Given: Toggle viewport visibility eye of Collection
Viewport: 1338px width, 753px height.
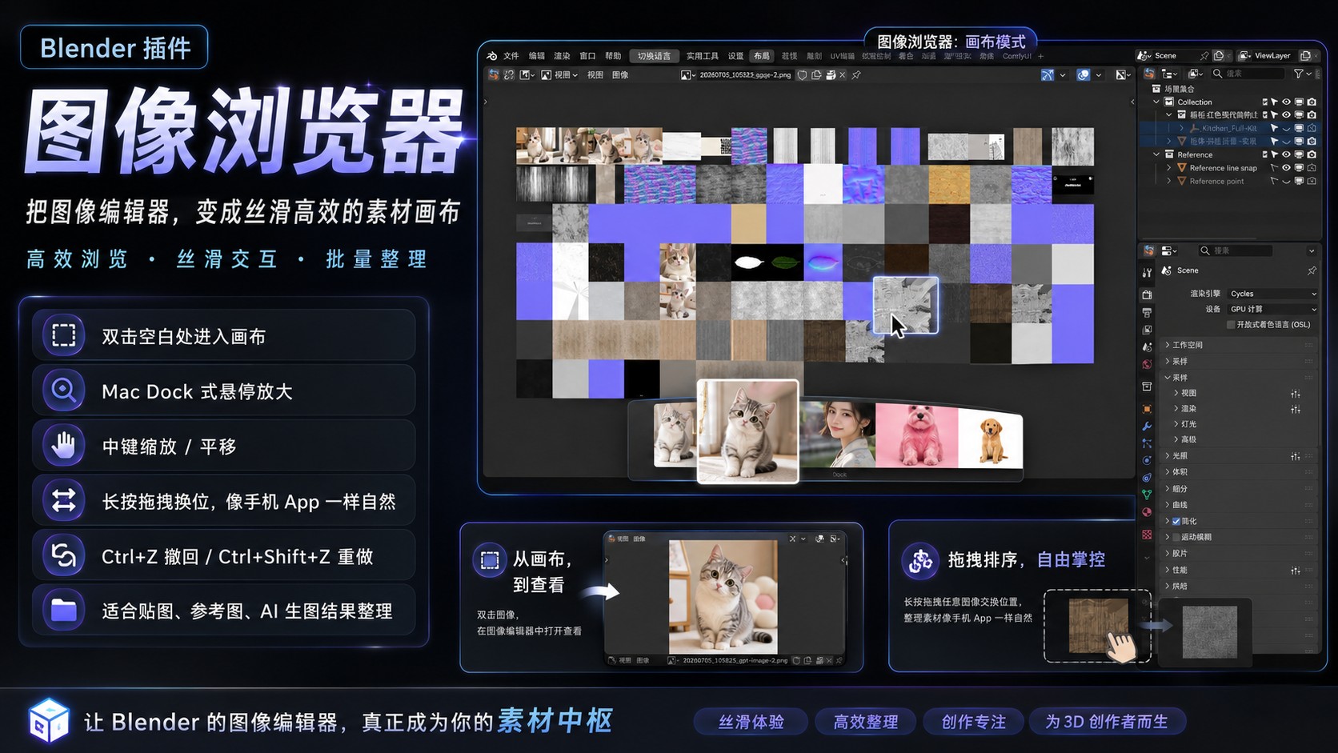Looking at the screenshot, I should (x=1286, y=102).
